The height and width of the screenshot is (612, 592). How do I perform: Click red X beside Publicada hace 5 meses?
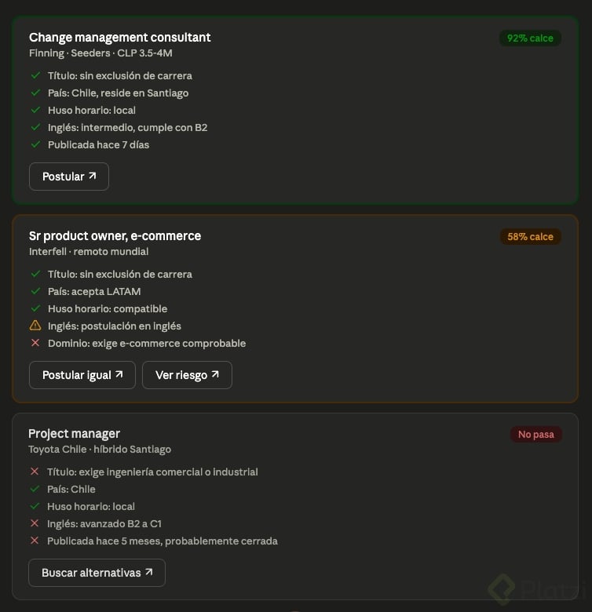(35, 540)
